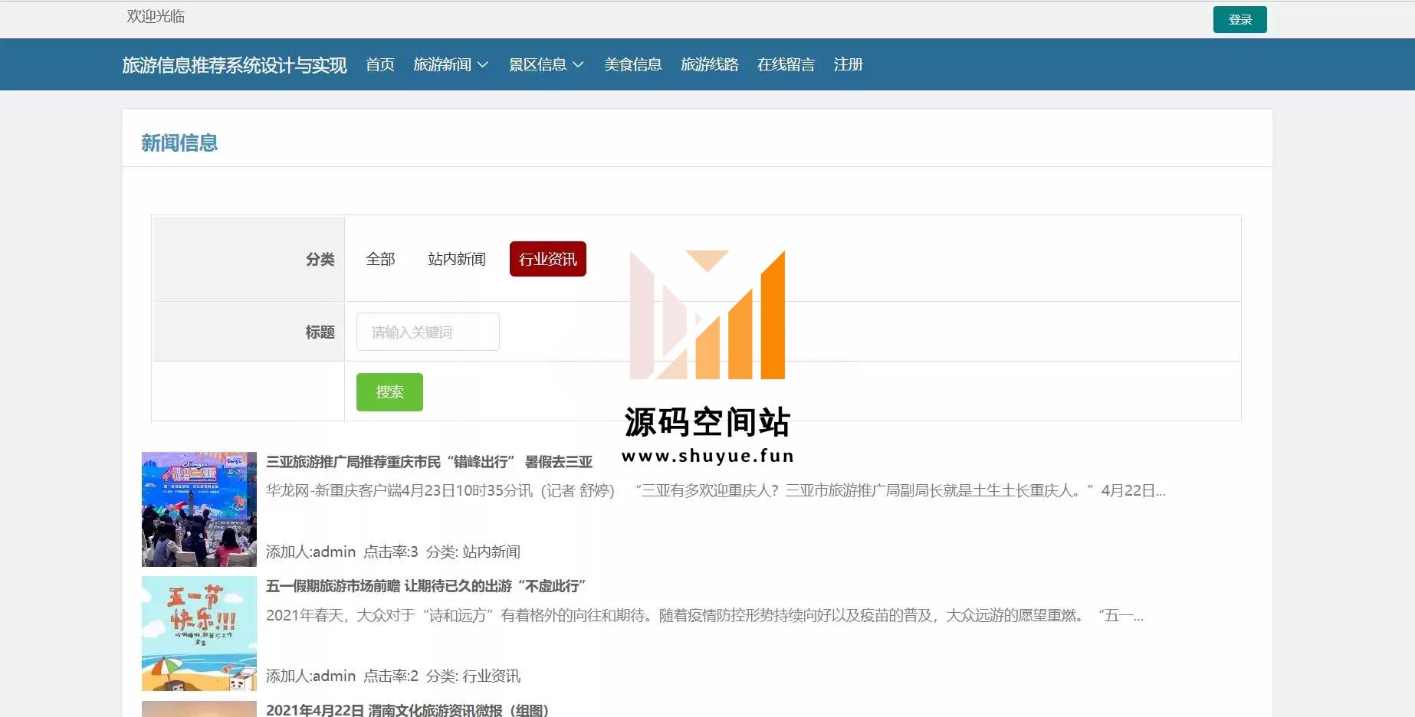Viewport: 1415px width, 717px height.
Task: Click the summary text starting 2021年春天
Action: (705, 615)
